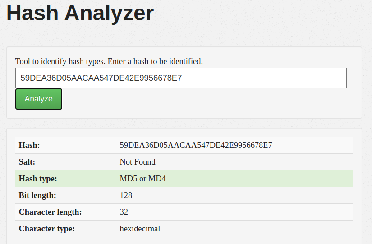Screen dimensions: 372x244
Task: Select the "Bit length:" row label
Action: click(x=37, y=195)
